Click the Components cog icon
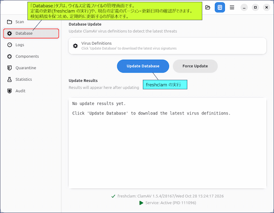This screenshot has width=274, height=213. (x=10, y=57)
